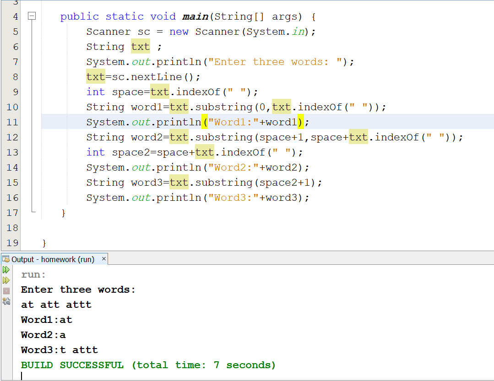Select the highlighted txt variable on line 6
The width and height of the screenshot is (494, 381).
[x=140, y=46]
